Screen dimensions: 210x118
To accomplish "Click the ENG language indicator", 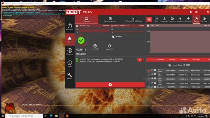I will pos(195,116).
